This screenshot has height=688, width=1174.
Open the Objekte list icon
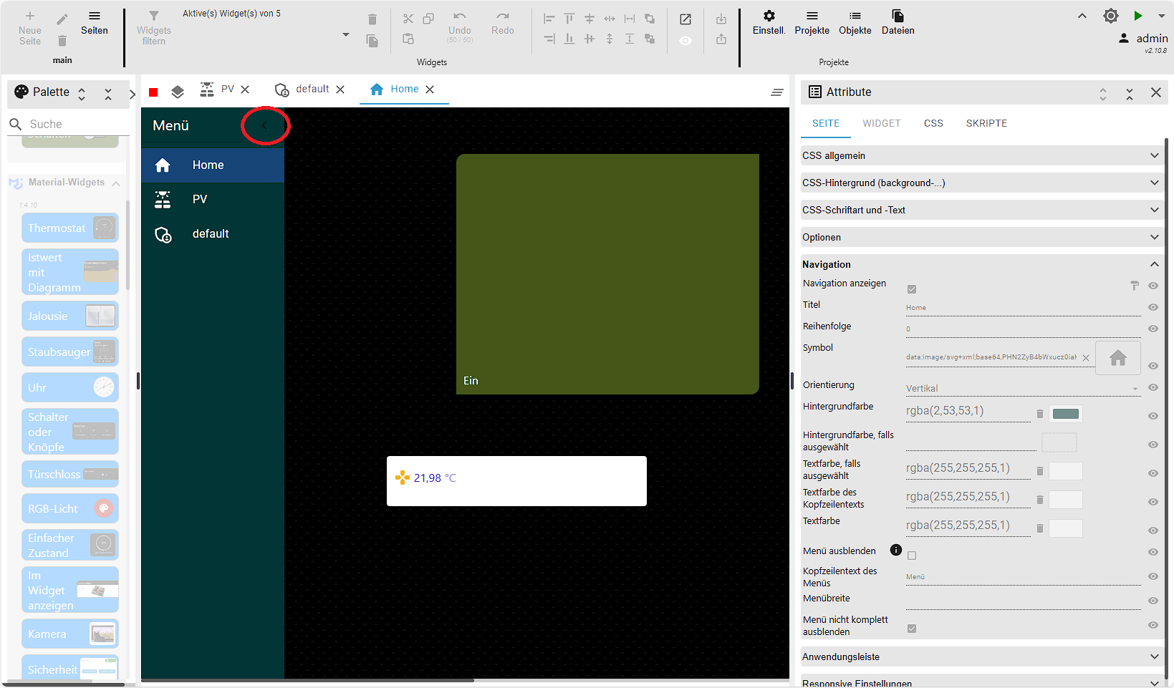[855, 16]
